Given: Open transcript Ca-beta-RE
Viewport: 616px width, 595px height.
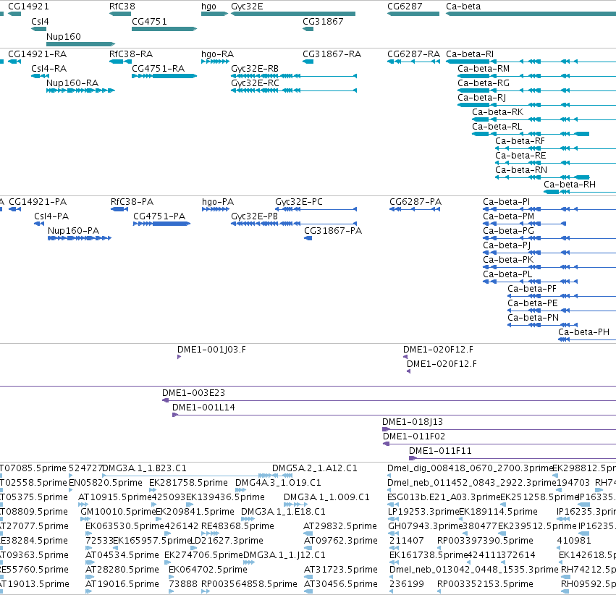Looking at the screenshot, I should pos(520,156).
